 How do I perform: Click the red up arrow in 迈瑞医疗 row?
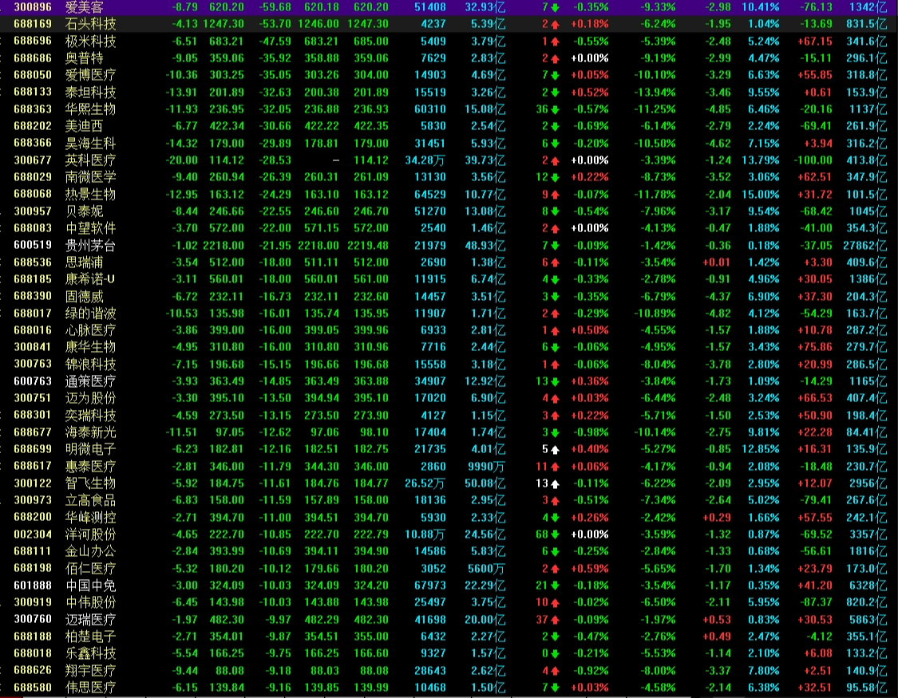tap(555, 620)
